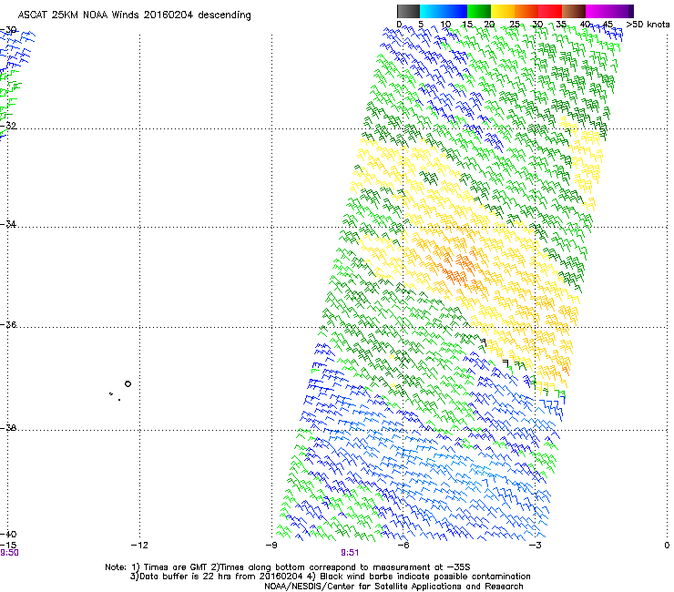Select the purple 9:51 pass time label
This screenshot has height=592, width=674.
pos(350,553)
